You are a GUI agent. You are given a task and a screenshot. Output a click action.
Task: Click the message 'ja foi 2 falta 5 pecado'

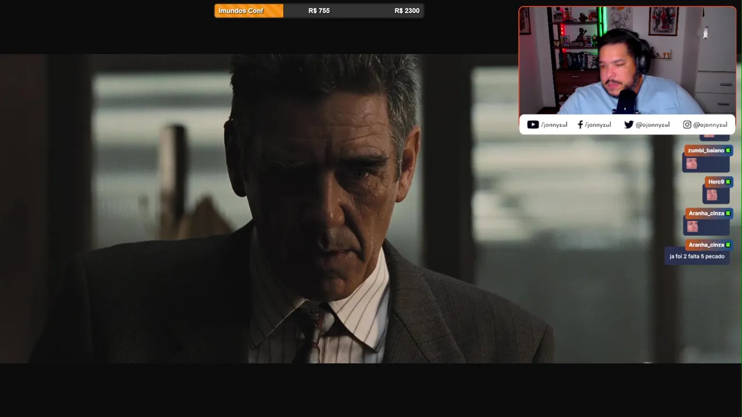697,257
